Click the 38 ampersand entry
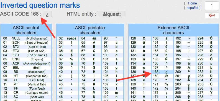The image size is (220, 101). (x=68, y=63)
